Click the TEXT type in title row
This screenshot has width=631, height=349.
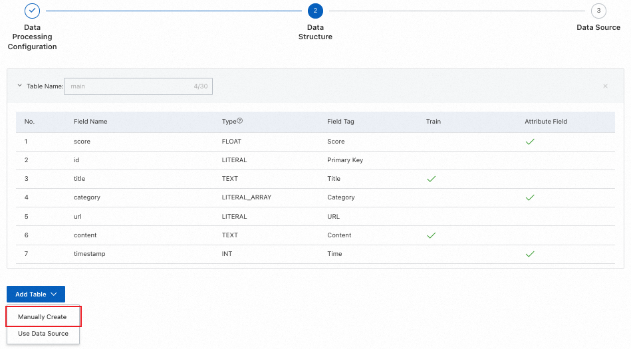pyautogui.click(x=230, y=179)
